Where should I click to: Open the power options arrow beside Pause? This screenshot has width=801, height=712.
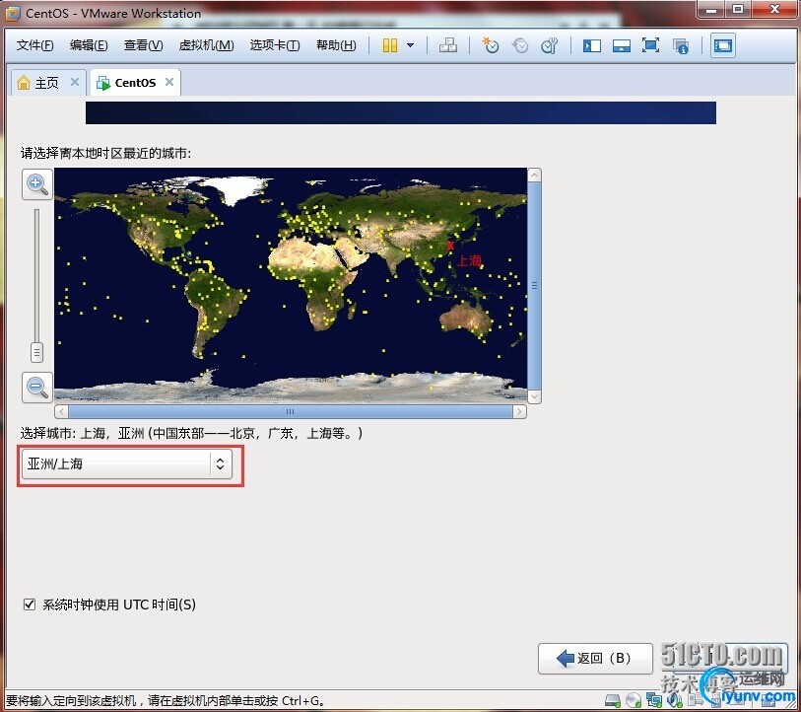pos(410,45)
